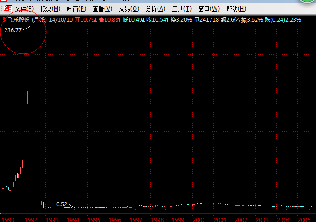Click the amount value 额2.6亿

click(x=230, y=20)
